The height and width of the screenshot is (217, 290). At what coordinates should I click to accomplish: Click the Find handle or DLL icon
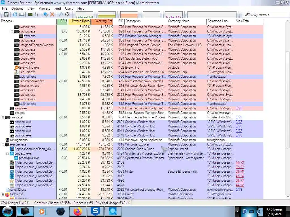[x=61, y=14]
